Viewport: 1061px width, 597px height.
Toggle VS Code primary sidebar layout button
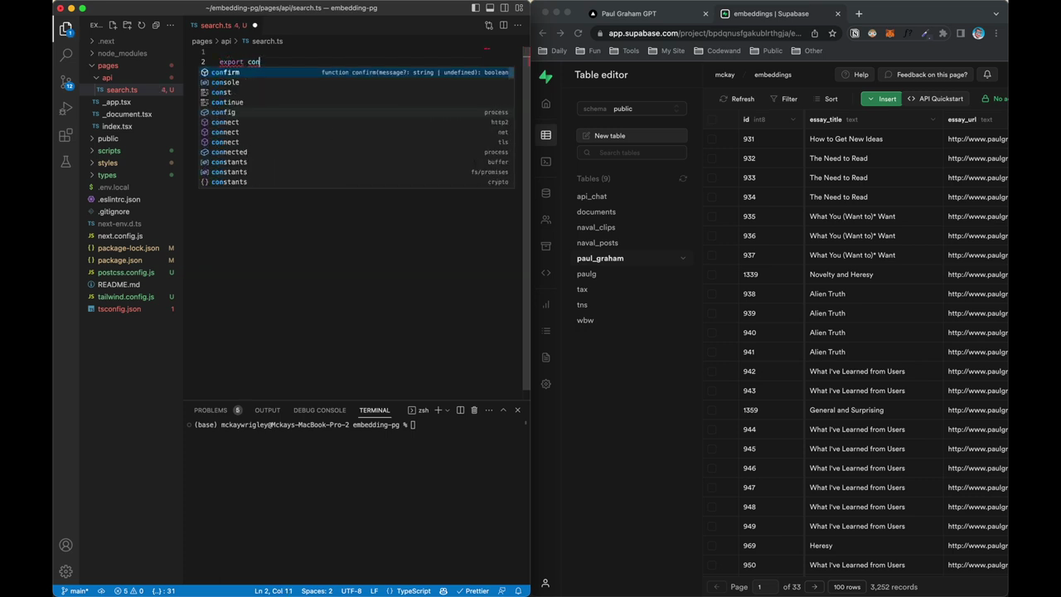coord(476,8)
